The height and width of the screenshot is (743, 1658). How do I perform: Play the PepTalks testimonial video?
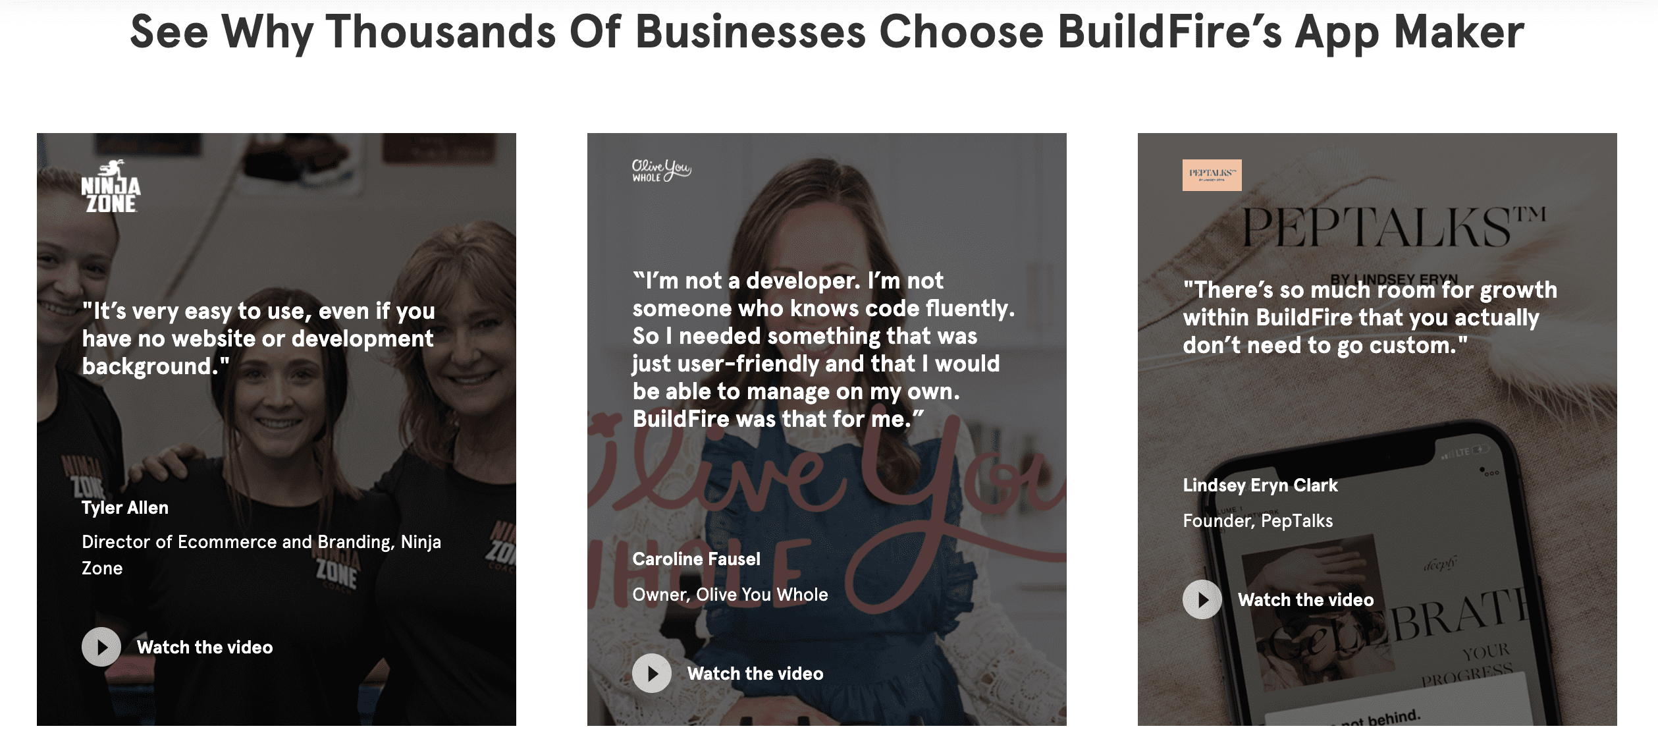(x=1202, y=599)
